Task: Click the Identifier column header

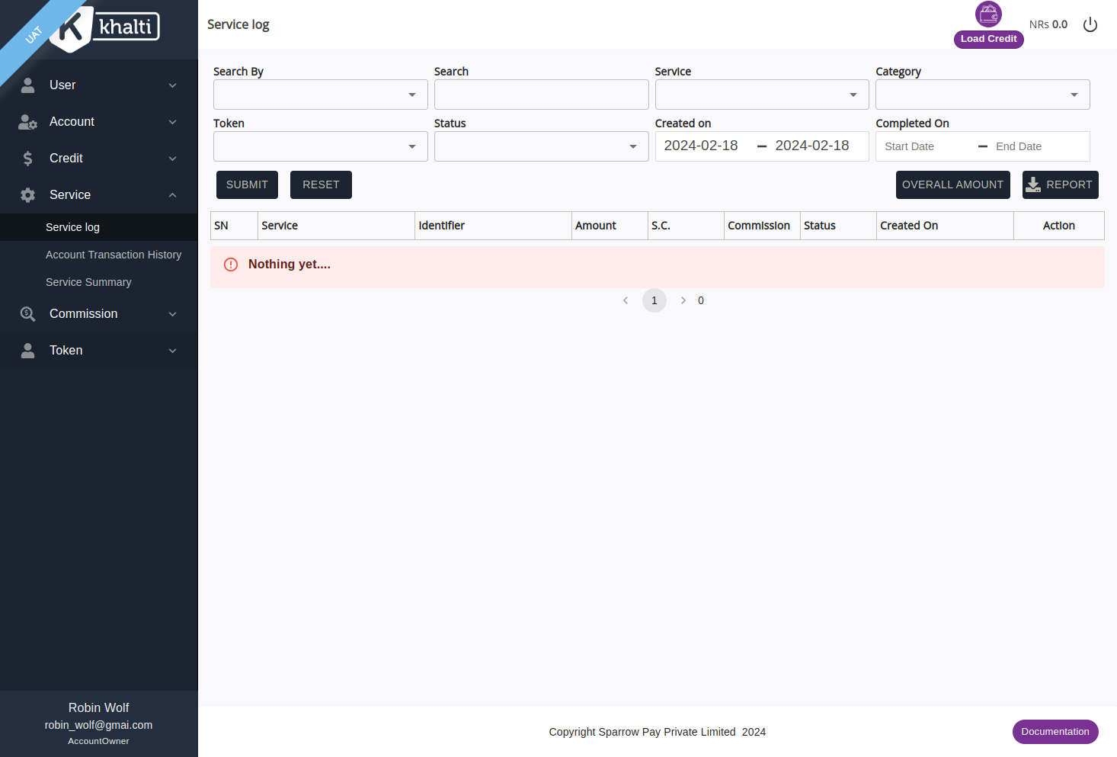Action: [493, 226]
